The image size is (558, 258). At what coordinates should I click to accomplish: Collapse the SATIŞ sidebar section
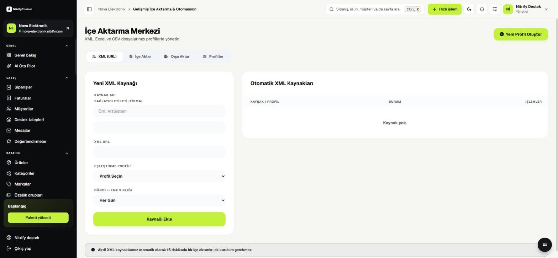click(67, 78)
